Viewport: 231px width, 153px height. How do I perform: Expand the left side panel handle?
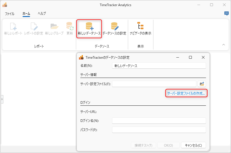click(2, 99)
